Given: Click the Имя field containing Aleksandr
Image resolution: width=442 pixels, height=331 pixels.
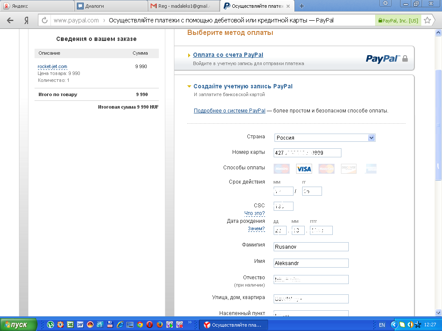Looking at the screenshot, I should [x=311, y=263].
